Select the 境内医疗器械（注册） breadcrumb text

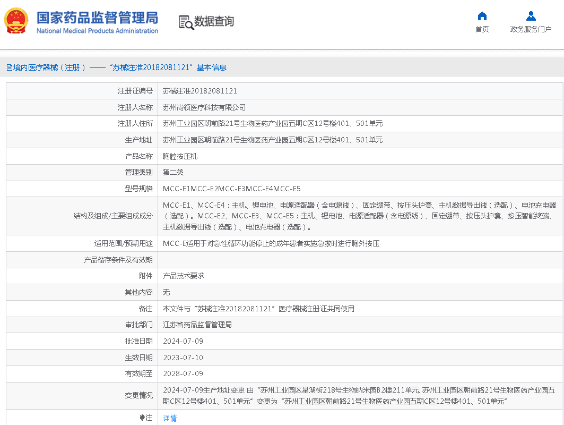click(x=49, y=67)
